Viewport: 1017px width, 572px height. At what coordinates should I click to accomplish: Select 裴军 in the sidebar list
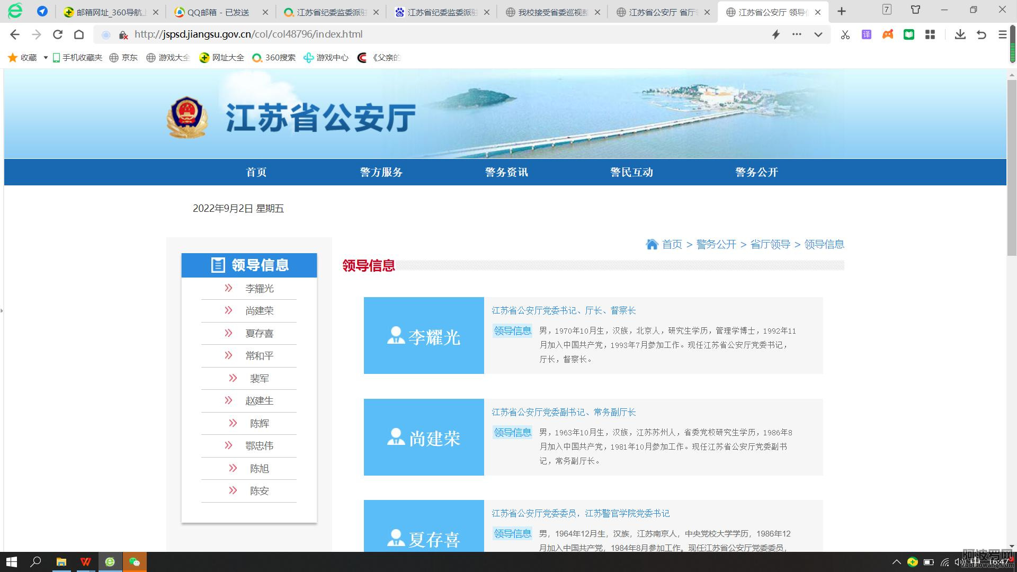[260, 379]
